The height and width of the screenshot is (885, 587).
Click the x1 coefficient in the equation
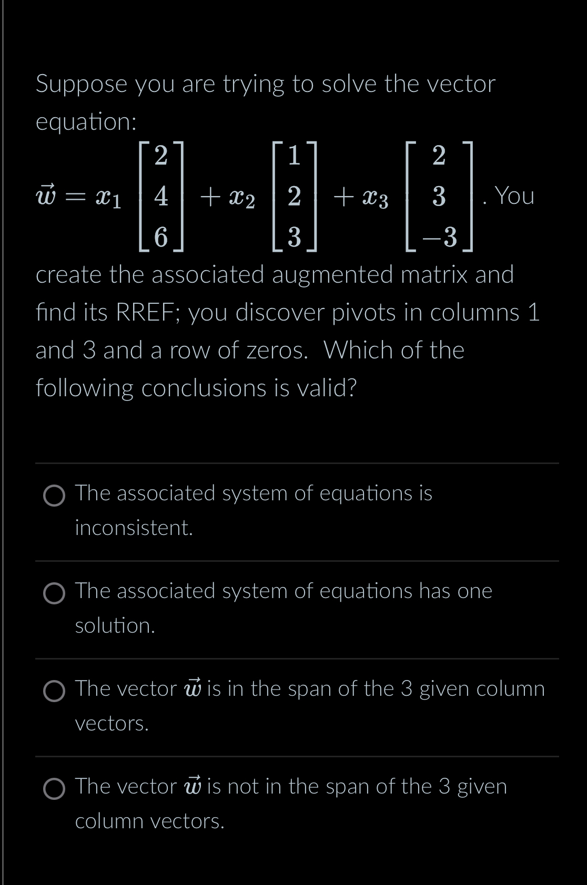tap(111, 198)
